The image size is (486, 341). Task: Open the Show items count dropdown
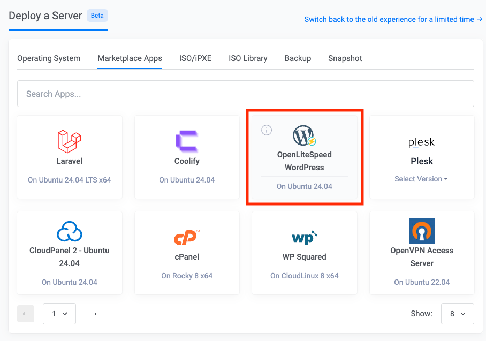point(458,314)
